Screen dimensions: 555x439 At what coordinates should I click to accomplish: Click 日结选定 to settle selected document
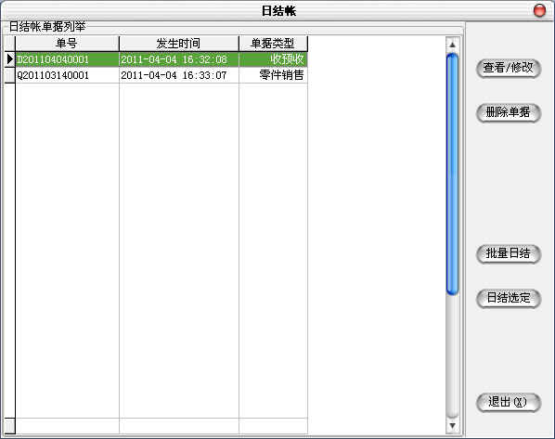509,299
